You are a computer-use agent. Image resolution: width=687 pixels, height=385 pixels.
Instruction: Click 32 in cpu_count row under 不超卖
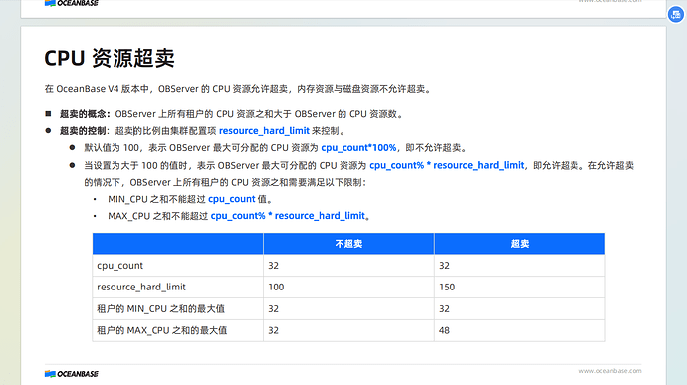click(x=274, y=266)
